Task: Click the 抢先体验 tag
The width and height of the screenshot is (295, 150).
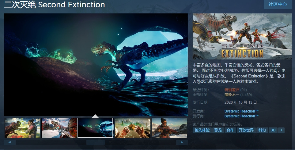Action: click(202, 130)
